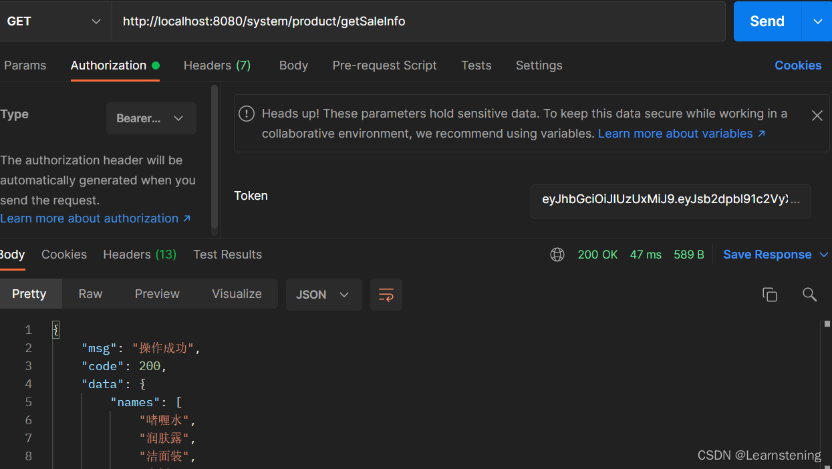Viewport: 832px width, 469px height.
Task: Open the Bearer auth Type dropdown
Action: coord(151,118)
